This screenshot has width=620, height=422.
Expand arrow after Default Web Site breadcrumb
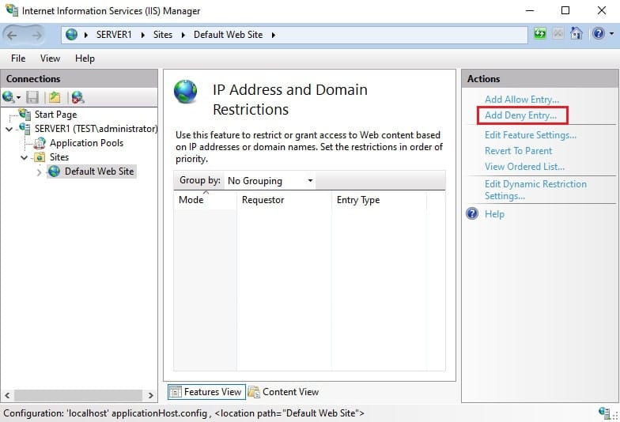(x=274, y=35)
